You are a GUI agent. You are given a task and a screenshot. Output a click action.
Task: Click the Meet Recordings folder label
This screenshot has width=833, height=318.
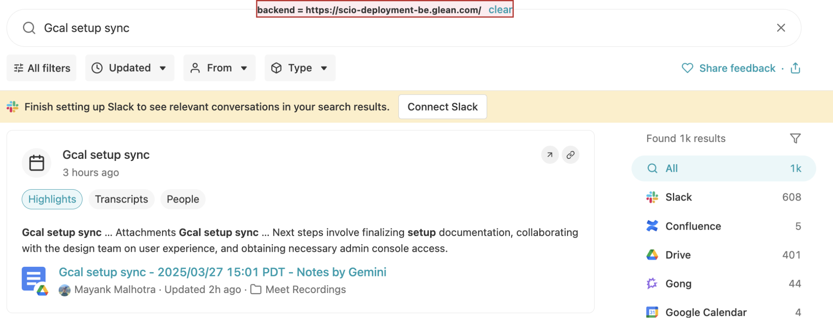click(305, 290)
